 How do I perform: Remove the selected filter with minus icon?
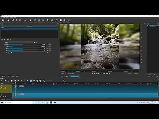point(5,40)
